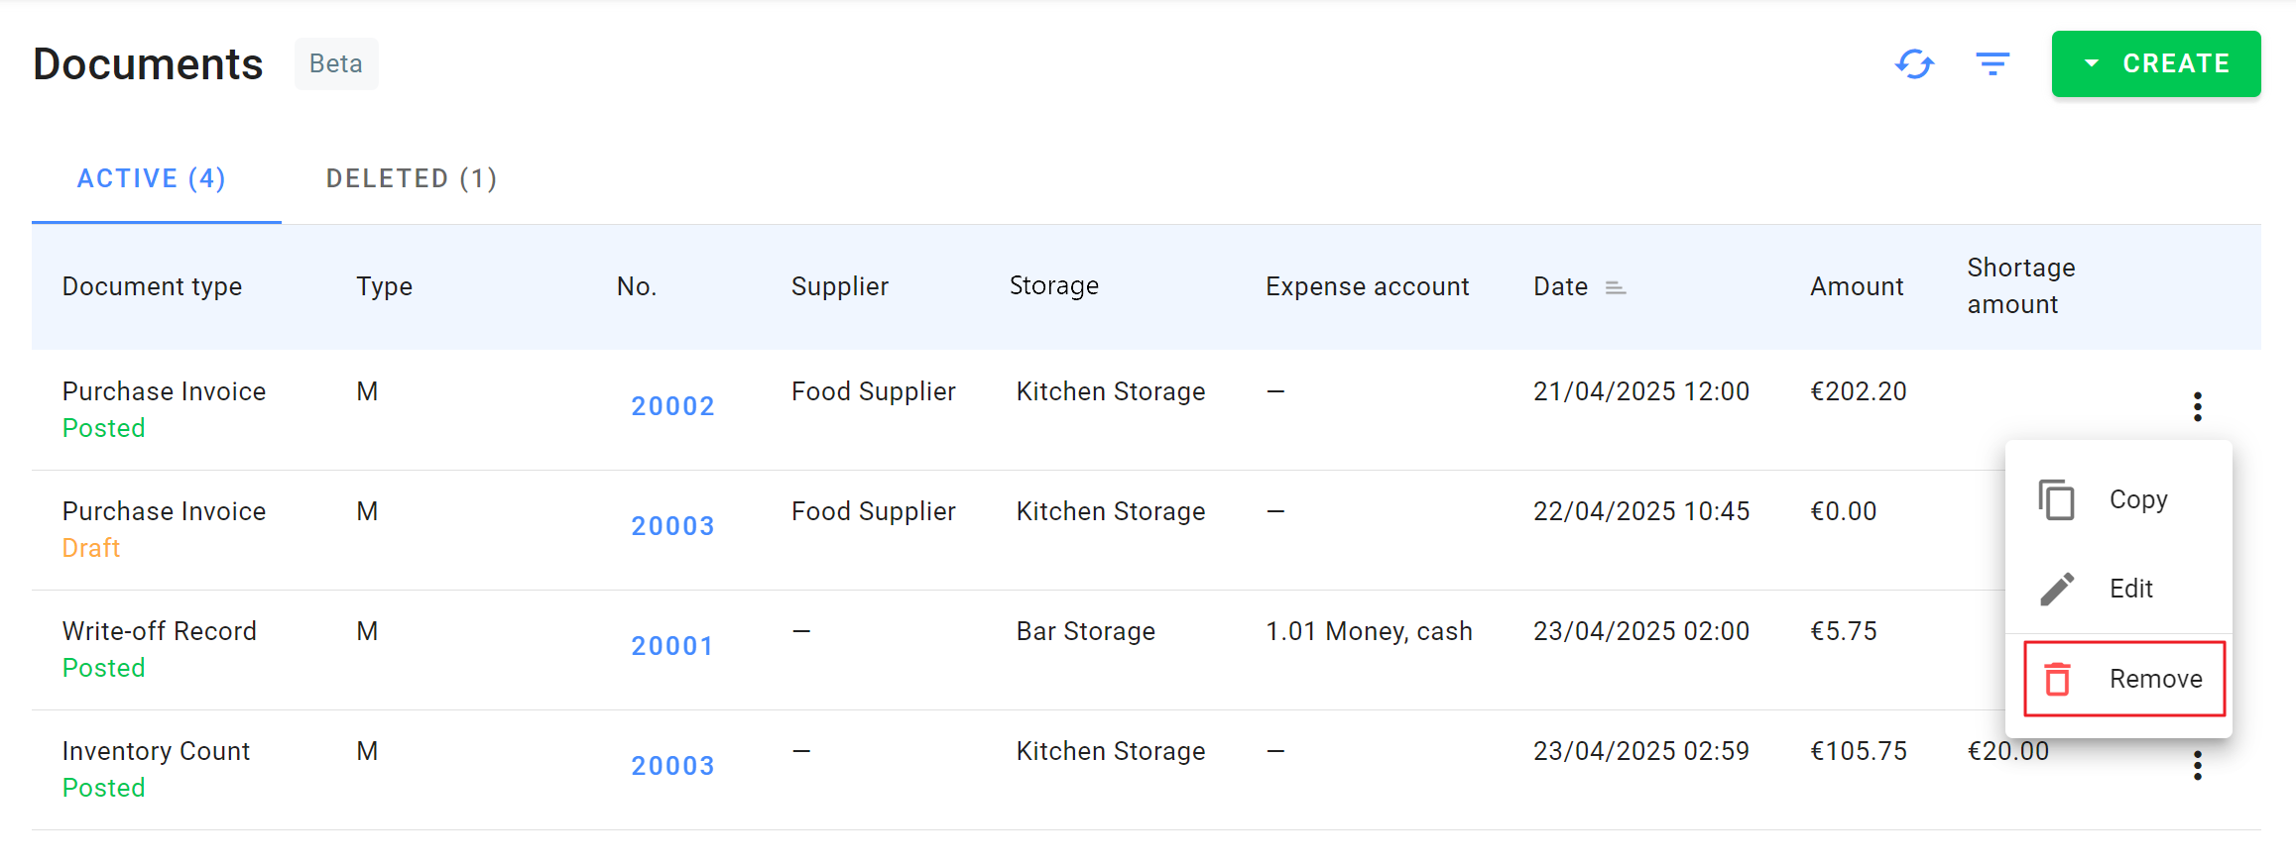Select Remove in the context menu
The width and height of the screenshot is (2296, 868).
tap(2155, 679)
